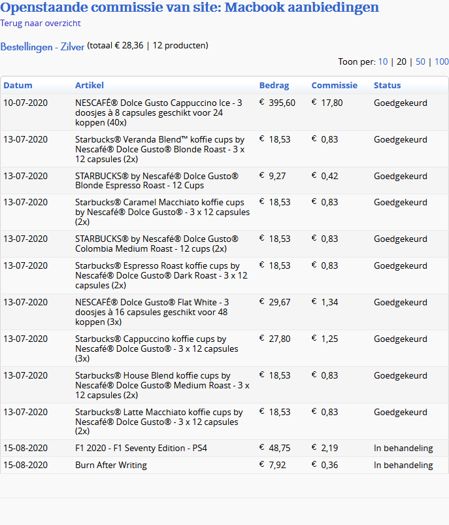Click the commission € 0,42
This screenshot has height=525, width=449.
pyautogui.click(x=325, y=176)
